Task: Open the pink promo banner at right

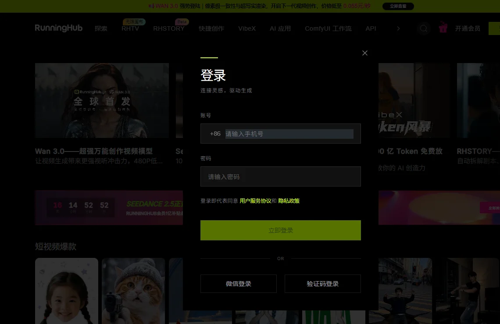Action: pos(439,208)
